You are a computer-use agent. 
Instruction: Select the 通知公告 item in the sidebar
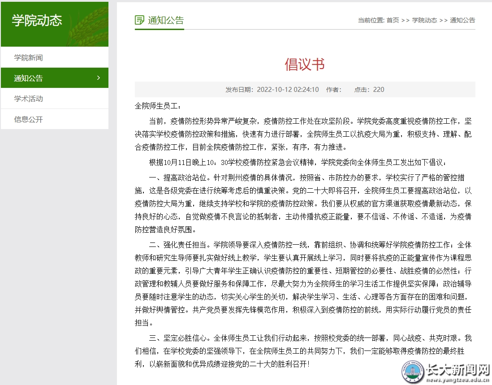(28, 78)
